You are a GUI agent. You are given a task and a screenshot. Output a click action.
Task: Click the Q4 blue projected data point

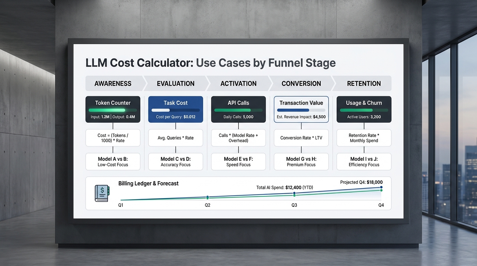[381, 187]
